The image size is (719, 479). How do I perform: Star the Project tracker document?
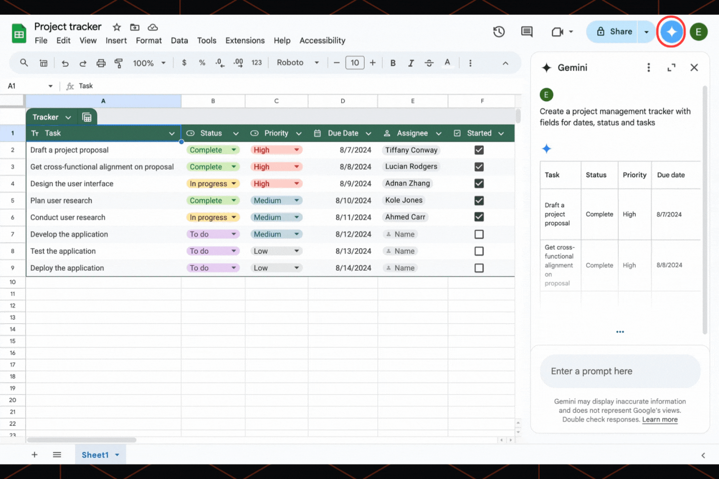click(x=116, y=27)
